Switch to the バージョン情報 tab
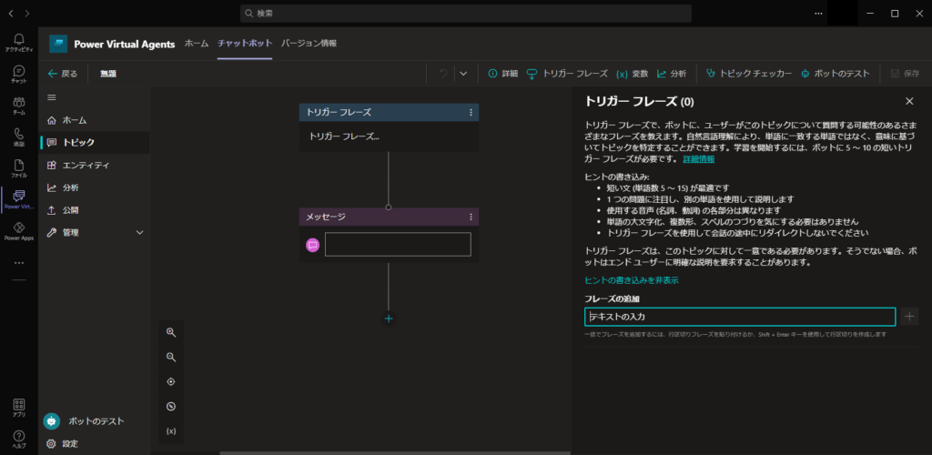 [309, 44]
